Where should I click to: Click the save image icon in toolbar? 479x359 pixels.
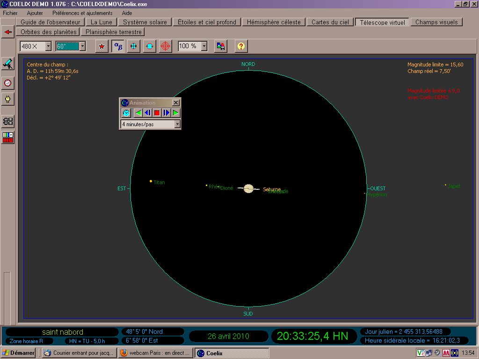click(x=221, y=46)
